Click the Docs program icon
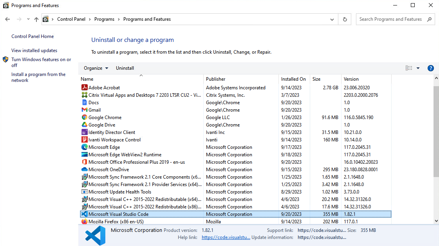This screenshot has width=439, height=246. (x=84, y=102)
